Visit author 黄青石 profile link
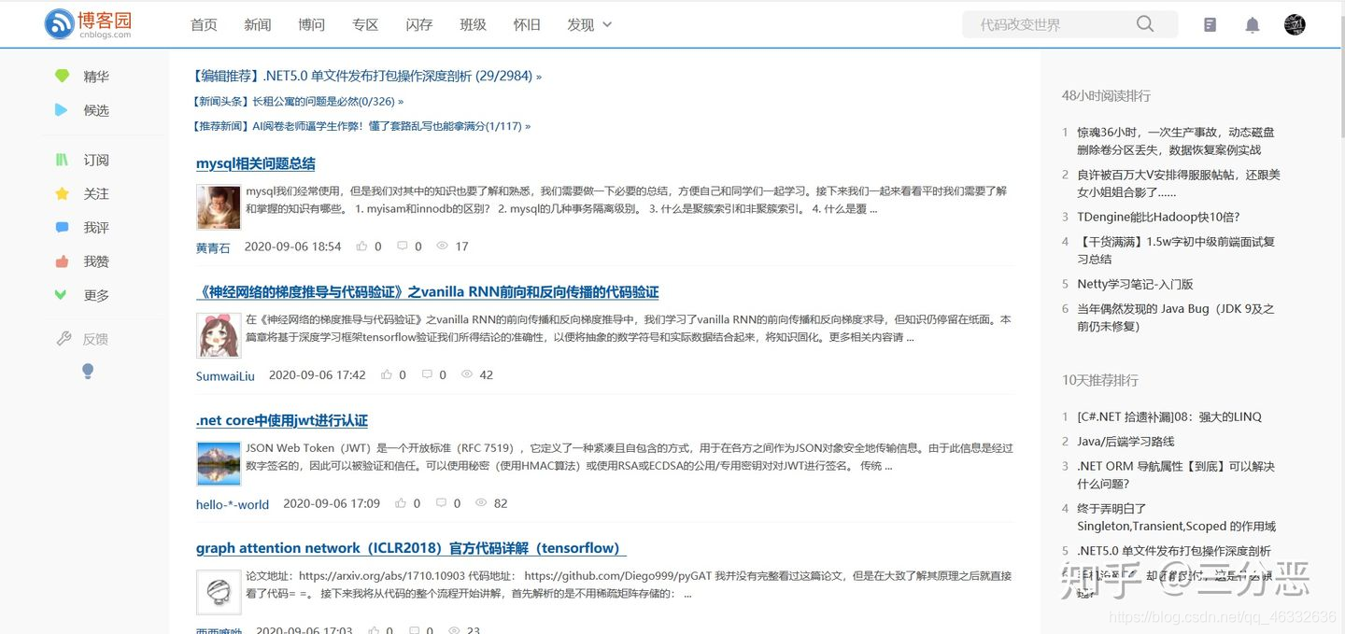Viewport: 1345px width, 634px height. pos(213,247)
